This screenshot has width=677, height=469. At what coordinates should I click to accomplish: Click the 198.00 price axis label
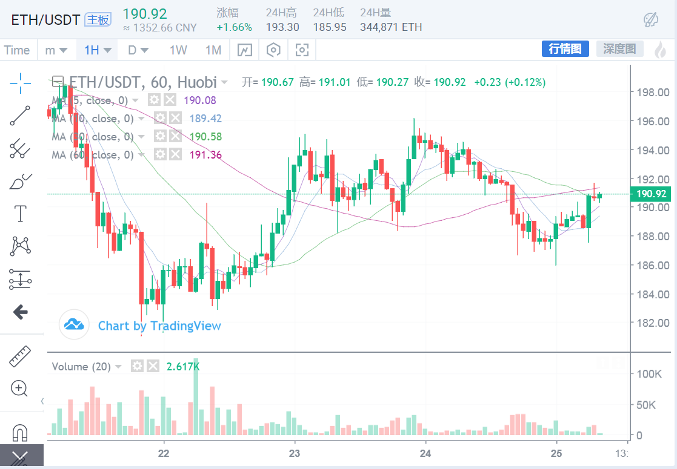tap(653, 92)
